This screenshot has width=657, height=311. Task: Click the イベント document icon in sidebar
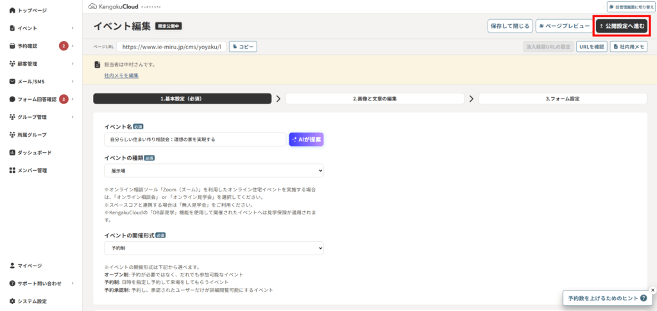[x=12, y=28]
